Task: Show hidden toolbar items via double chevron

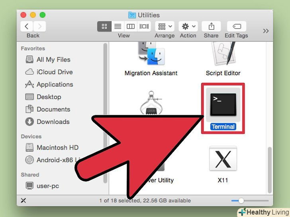Action: pos(266,31)
